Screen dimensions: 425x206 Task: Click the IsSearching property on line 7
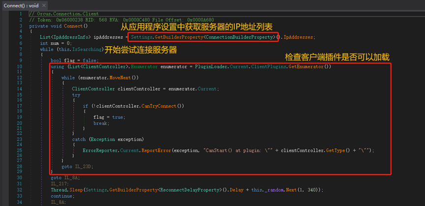point(88,49)
